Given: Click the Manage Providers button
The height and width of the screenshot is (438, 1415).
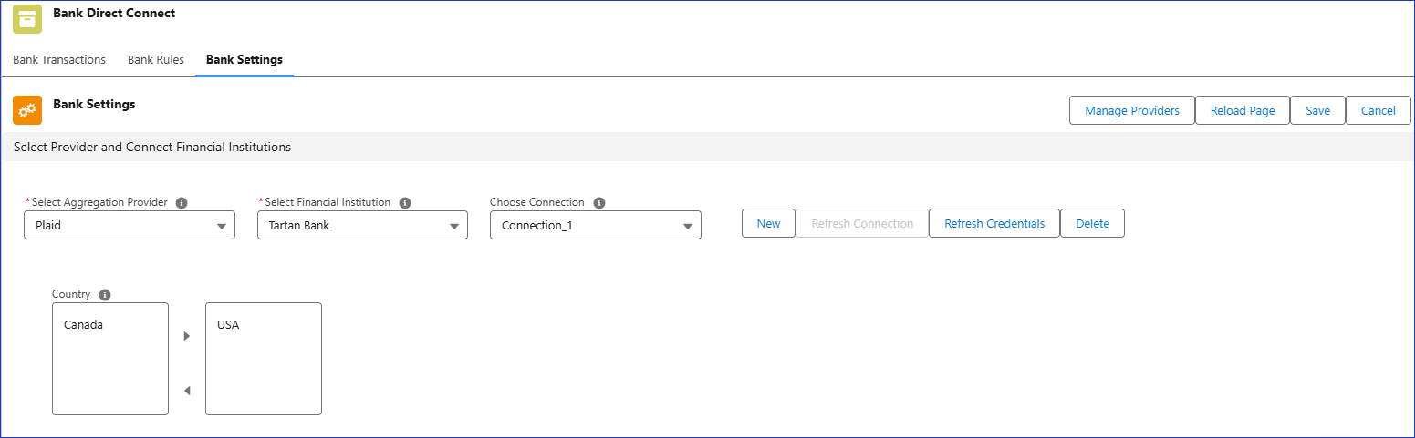Looking at the screenshot, I should point(1131,110).
